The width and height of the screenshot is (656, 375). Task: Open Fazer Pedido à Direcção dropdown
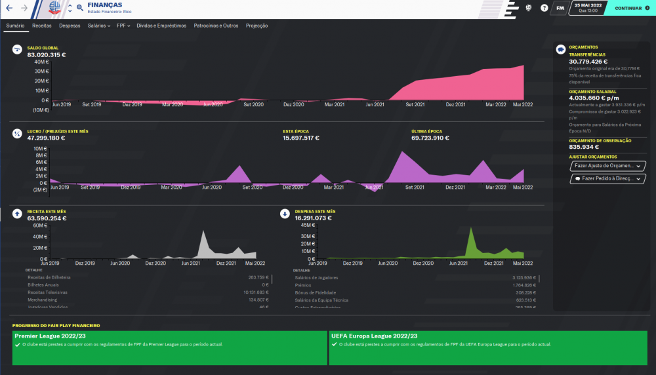point(607,178)
